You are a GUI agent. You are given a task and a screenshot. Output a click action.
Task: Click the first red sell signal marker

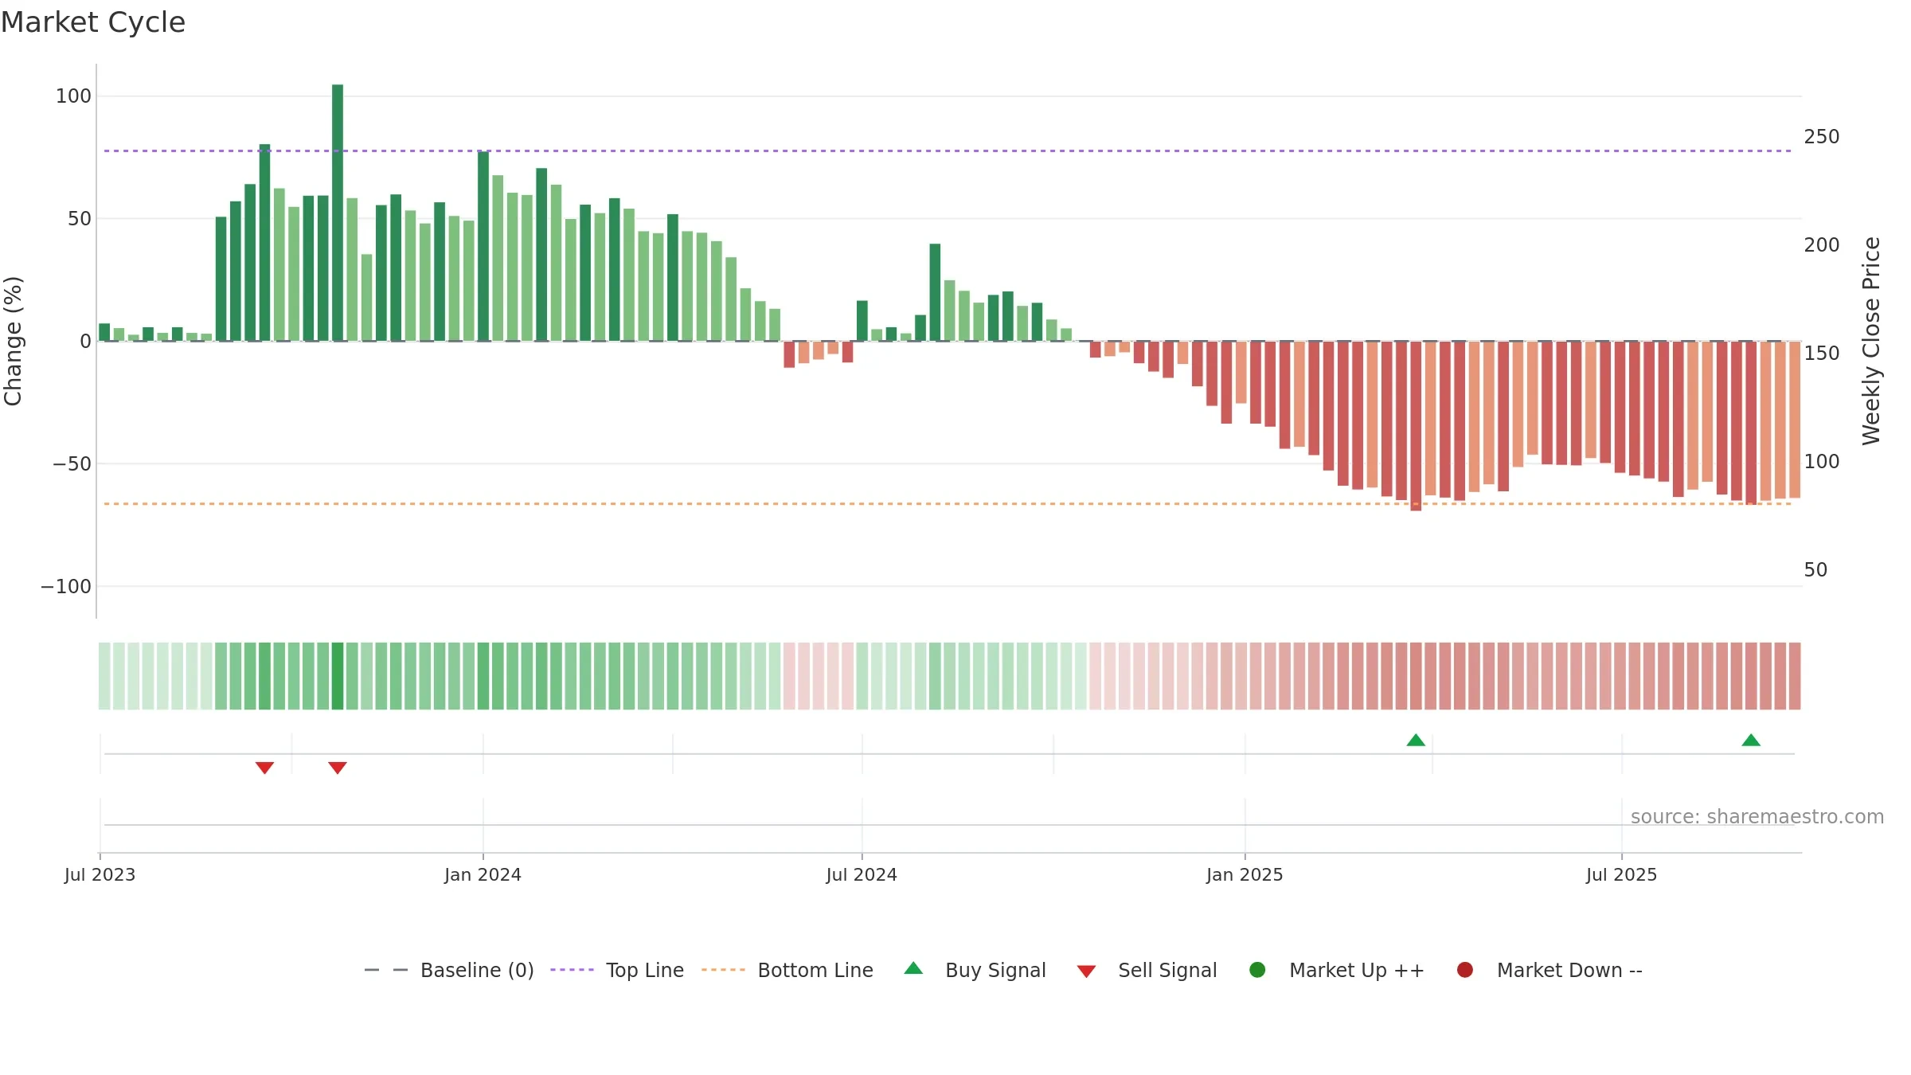pyautogui.click(x=264, y=768)
